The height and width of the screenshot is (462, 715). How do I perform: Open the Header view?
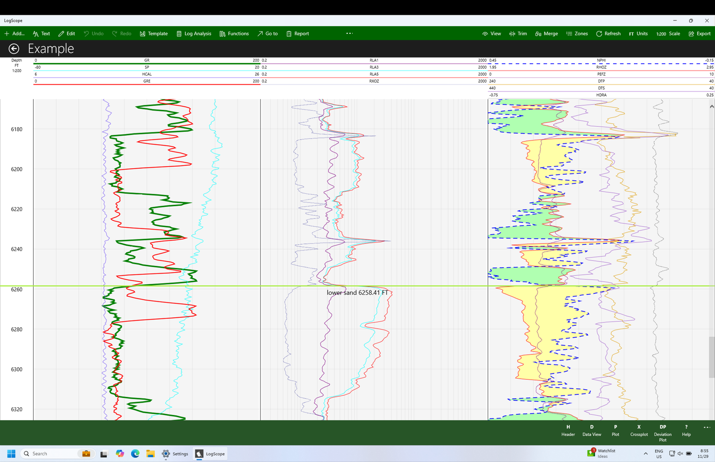[568, 431]
